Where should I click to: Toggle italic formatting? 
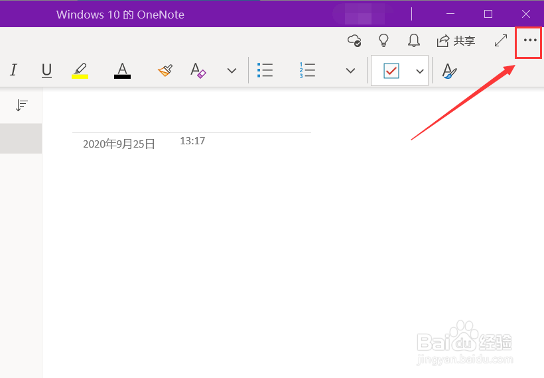click(13, 70)
